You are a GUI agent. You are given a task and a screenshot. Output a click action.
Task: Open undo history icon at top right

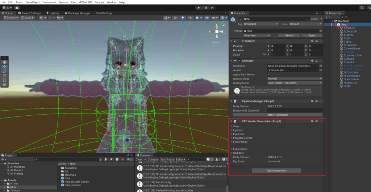362,8
